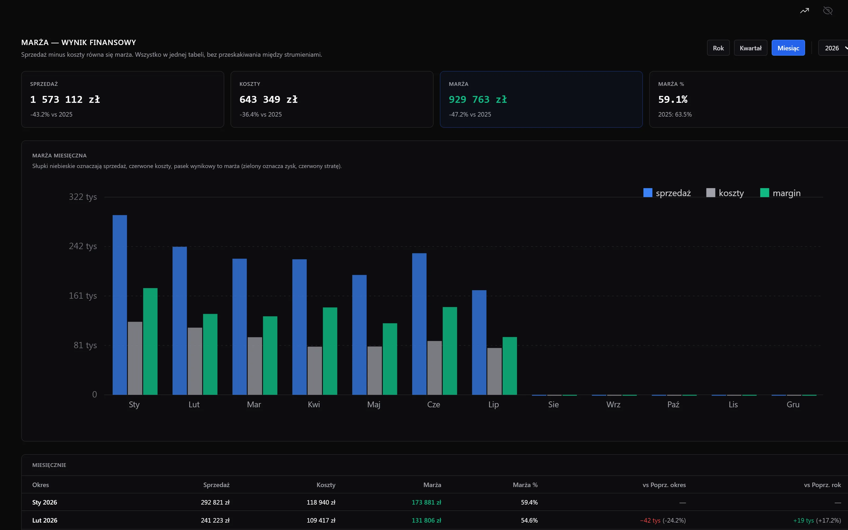Viewport: 848px width, 530px height.
Task: Select the Koszty summary card
Action: pyautogui.click(x=332, y=99)
